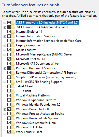Enable Windows Projected File System checkbox
The height and width of the screenshot is (137, 99).
[x=9, y=118]
